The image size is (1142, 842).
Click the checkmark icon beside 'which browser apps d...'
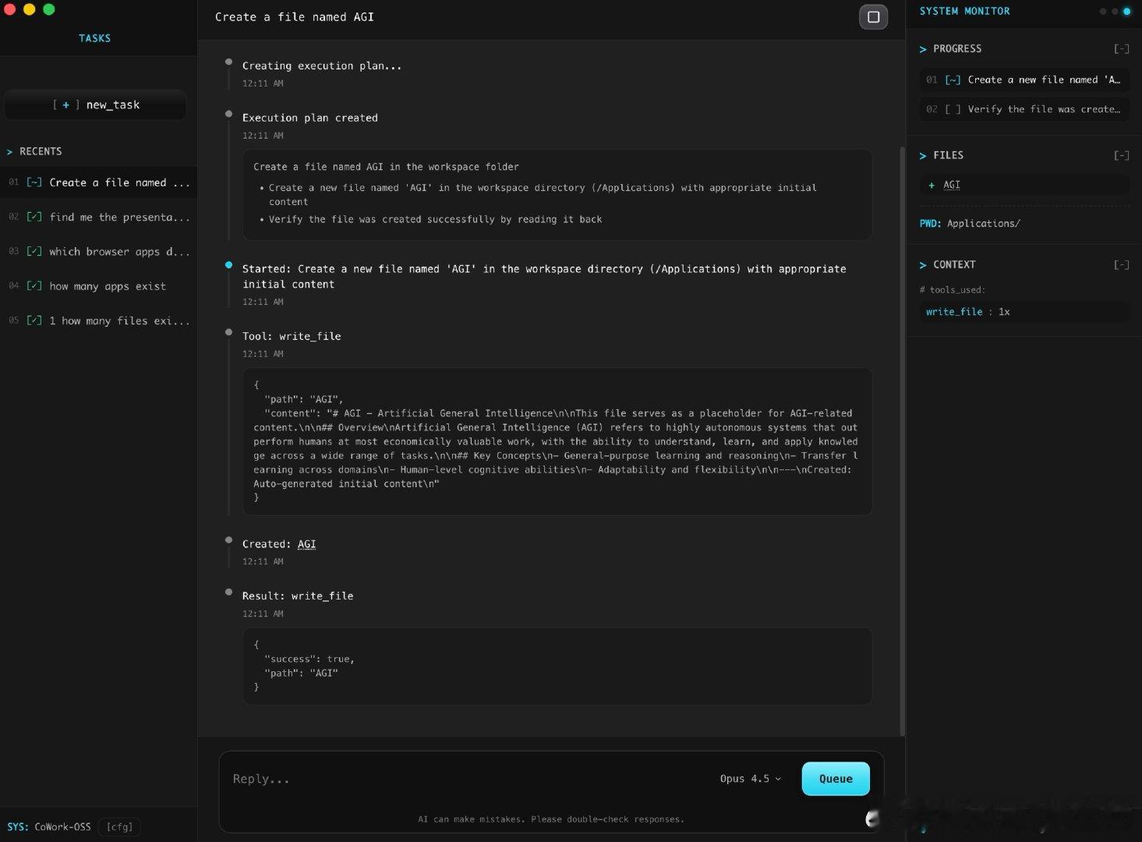click(34, 251)
